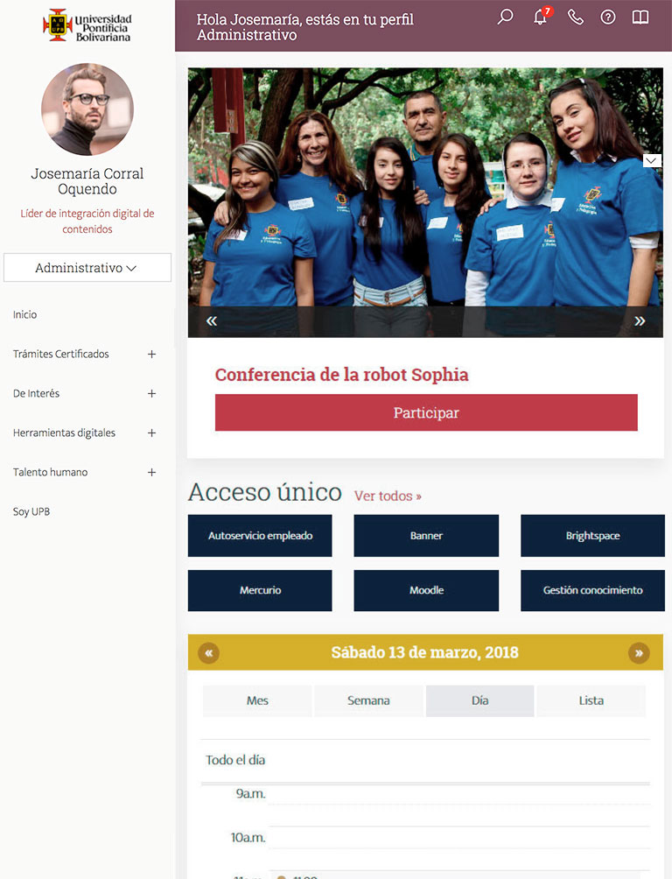Open the book directory icon
This screenshot has width=672, height=879.
[x=640, y=18]
